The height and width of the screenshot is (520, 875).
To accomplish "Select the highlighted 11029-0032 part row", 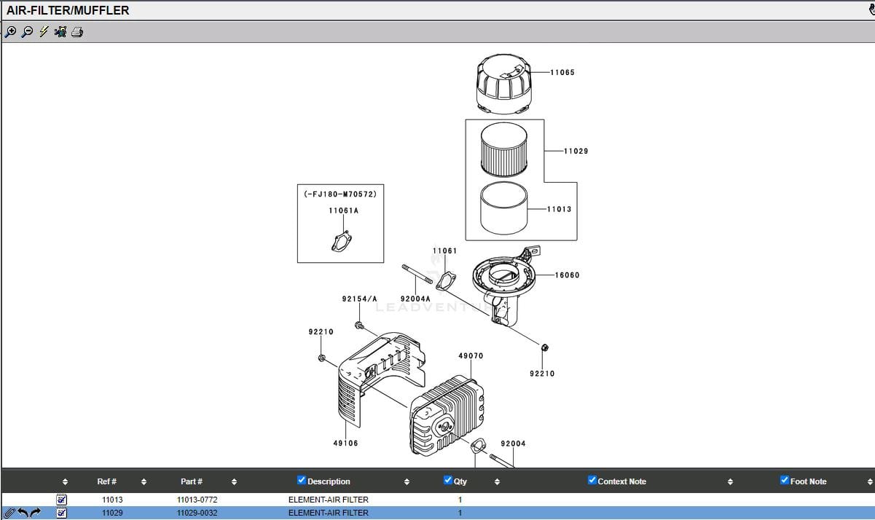I will 197,513.
